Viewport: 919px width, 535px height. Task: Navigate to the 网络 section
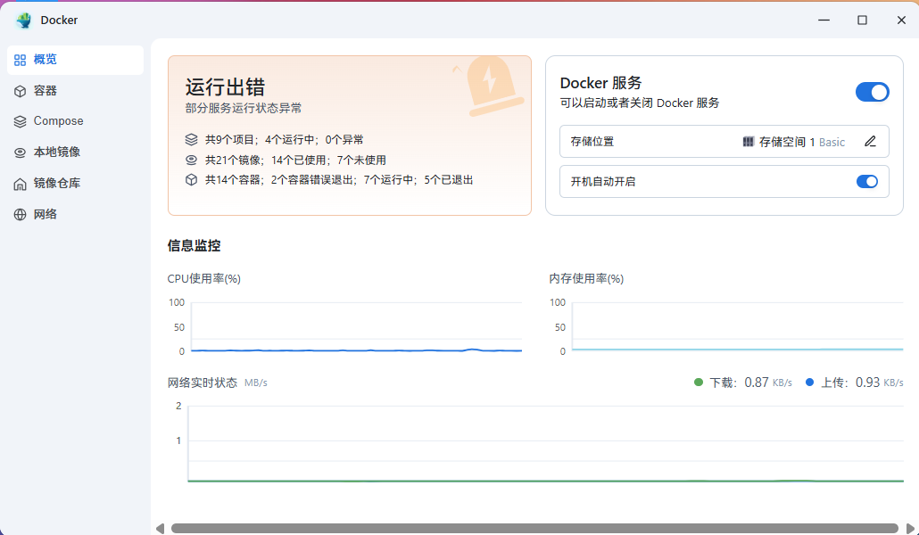coord(75,215)
